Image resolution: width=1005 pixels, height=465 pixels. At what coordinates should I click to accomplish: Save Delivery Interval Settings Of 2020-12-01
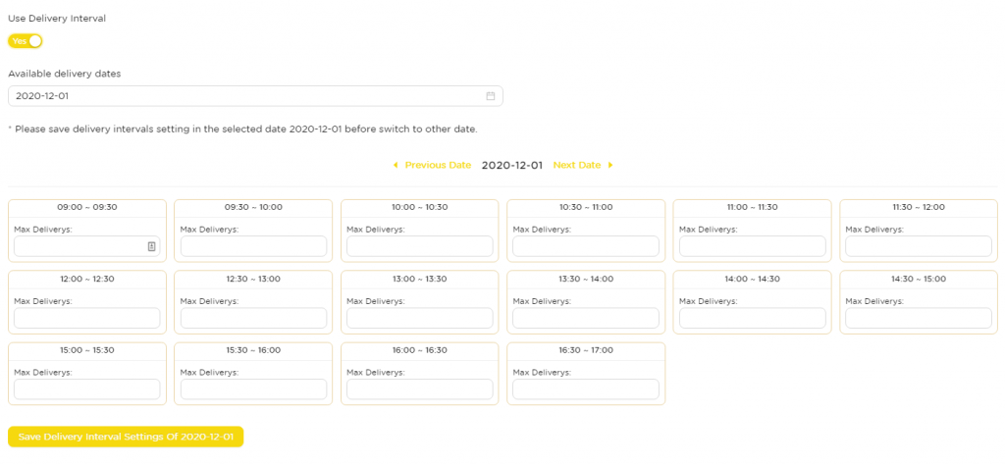click(126, 437)
